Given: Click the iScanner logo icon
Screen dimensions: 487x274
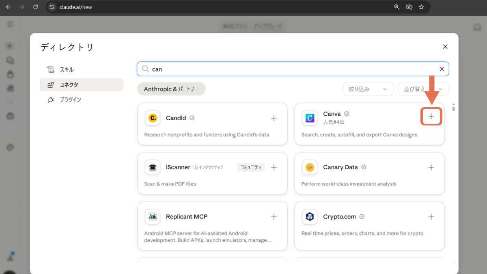Looking at the screenshot, I should [x=153, y=167].
